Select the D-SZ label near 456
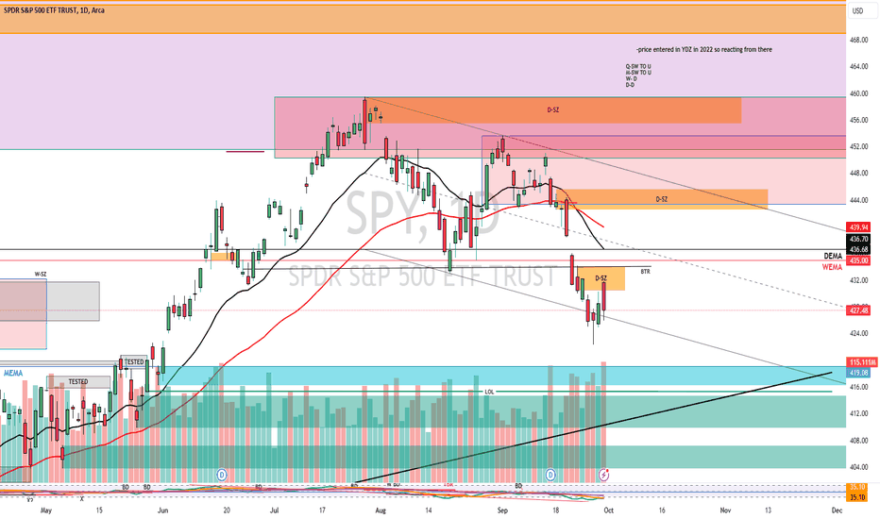This screenshot has height=519, width=880. 552,110
